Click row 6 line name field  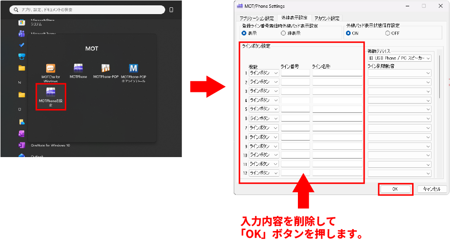click(x=337, y=118)
